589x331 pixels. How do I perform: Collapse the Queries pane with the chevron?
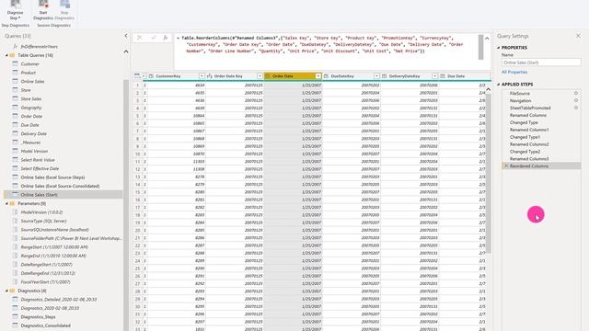point(126,36)
